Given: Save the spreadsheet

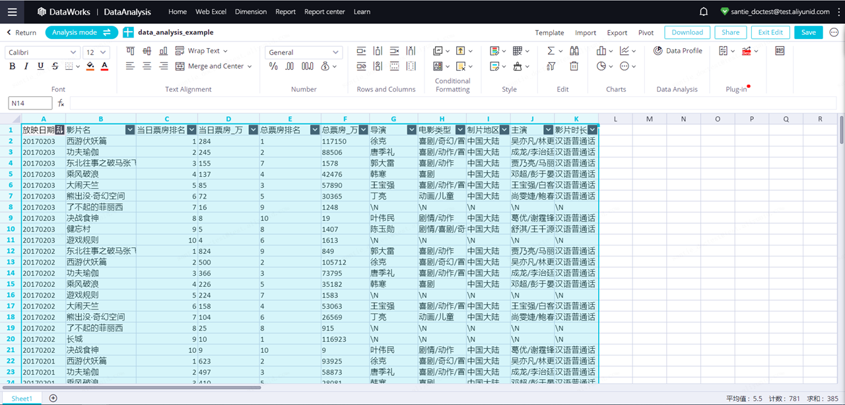Looking at the screenshot, I should click(x=809, y=32).
